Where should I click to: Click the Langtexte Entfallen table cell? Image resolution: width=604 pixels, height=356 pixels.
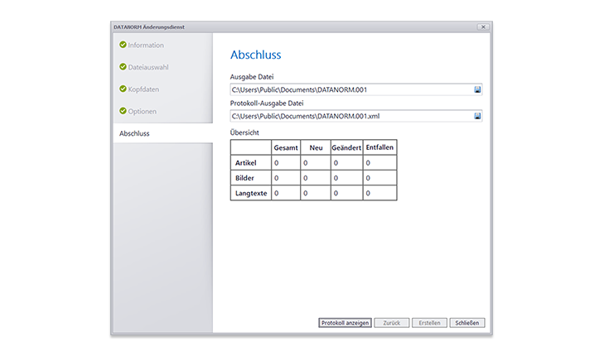pos(379,193)
